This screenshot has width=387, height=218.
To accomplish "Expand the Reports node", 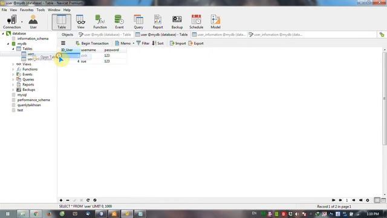I will (13, 85).
